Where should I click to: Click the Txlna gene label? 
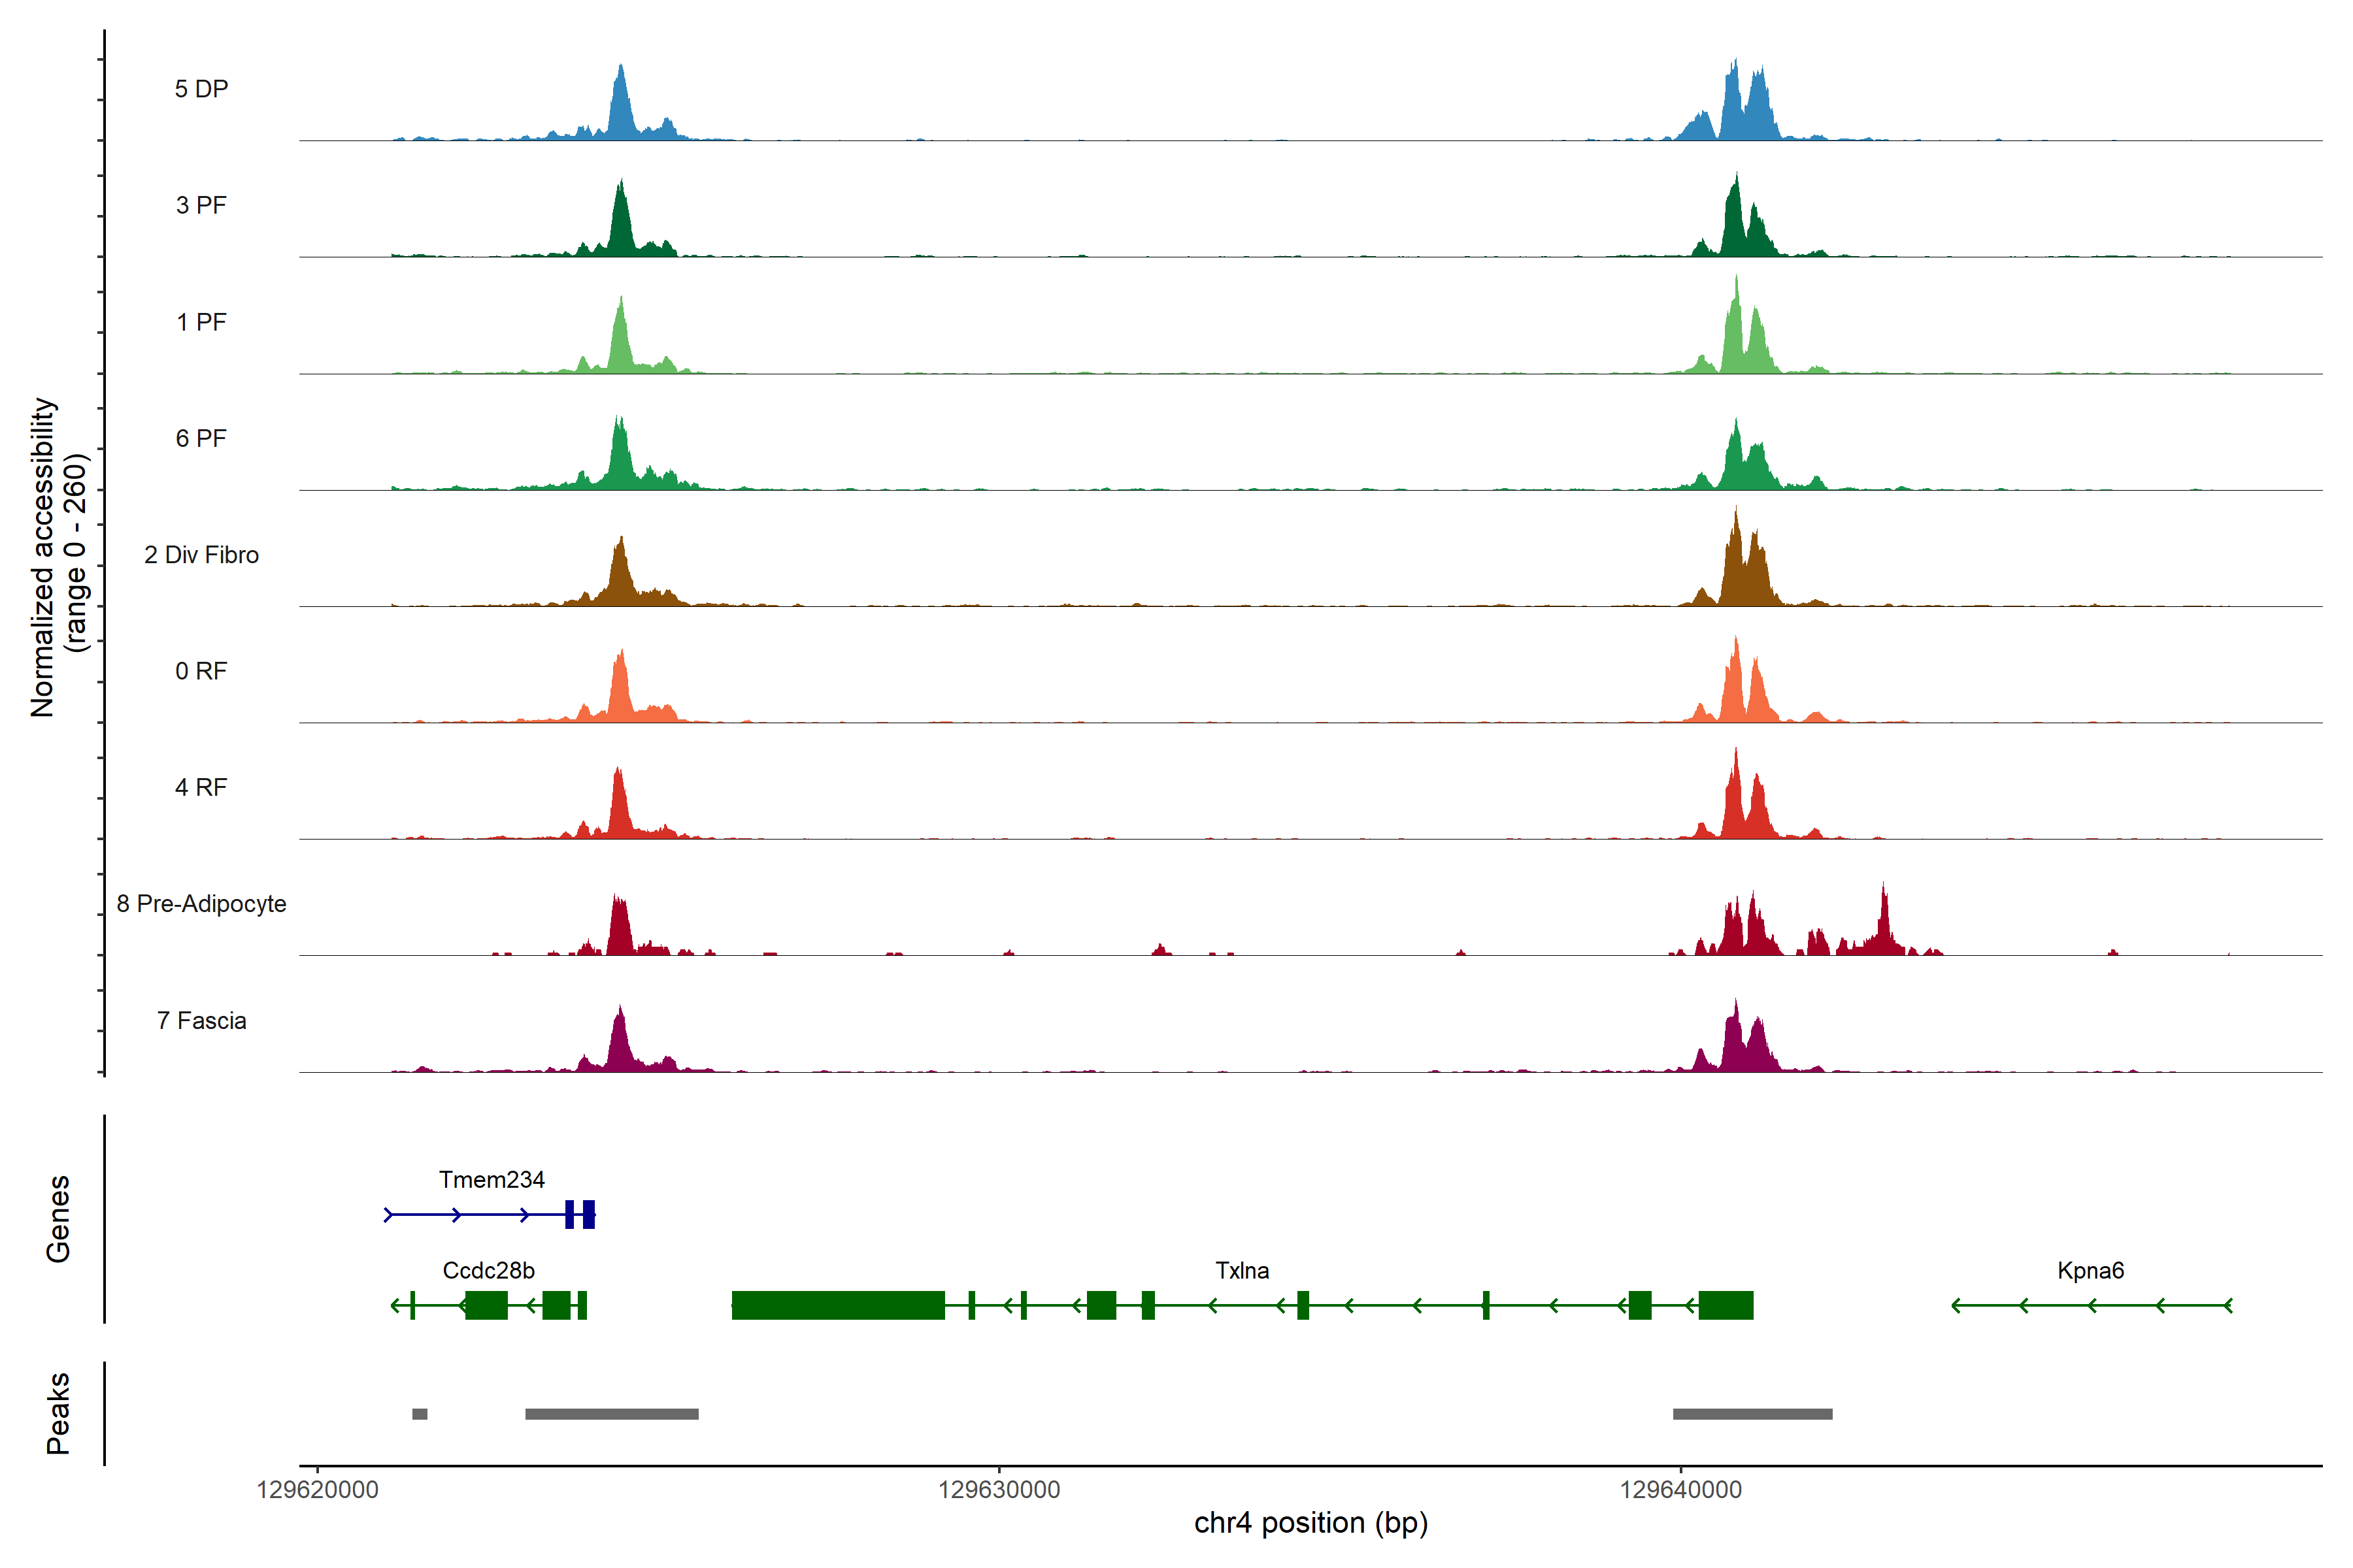(x=1241, y=1270)
